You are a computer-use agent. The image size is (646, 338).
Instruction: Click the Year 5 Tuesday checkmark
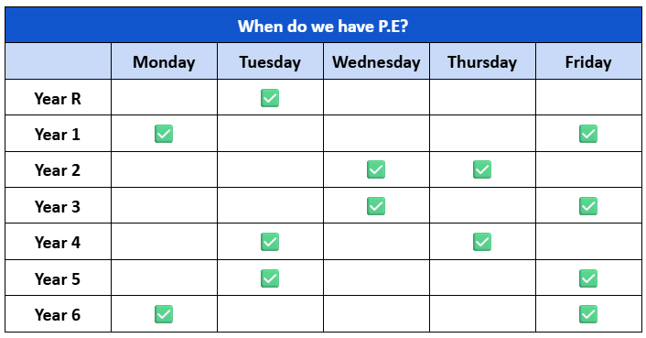[x=270, y=278]
